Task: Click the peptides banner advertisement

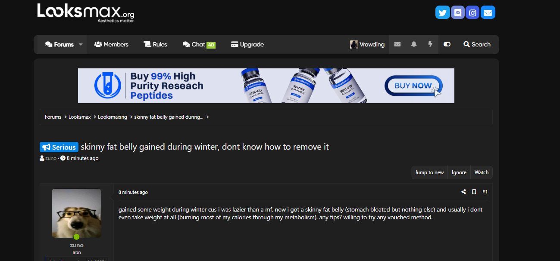Action: pyautogui.click(x=266, y=86)
